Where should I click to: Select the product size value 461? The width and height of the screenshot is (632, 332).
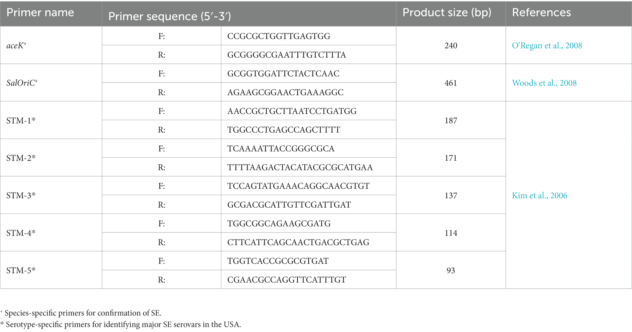451,83
